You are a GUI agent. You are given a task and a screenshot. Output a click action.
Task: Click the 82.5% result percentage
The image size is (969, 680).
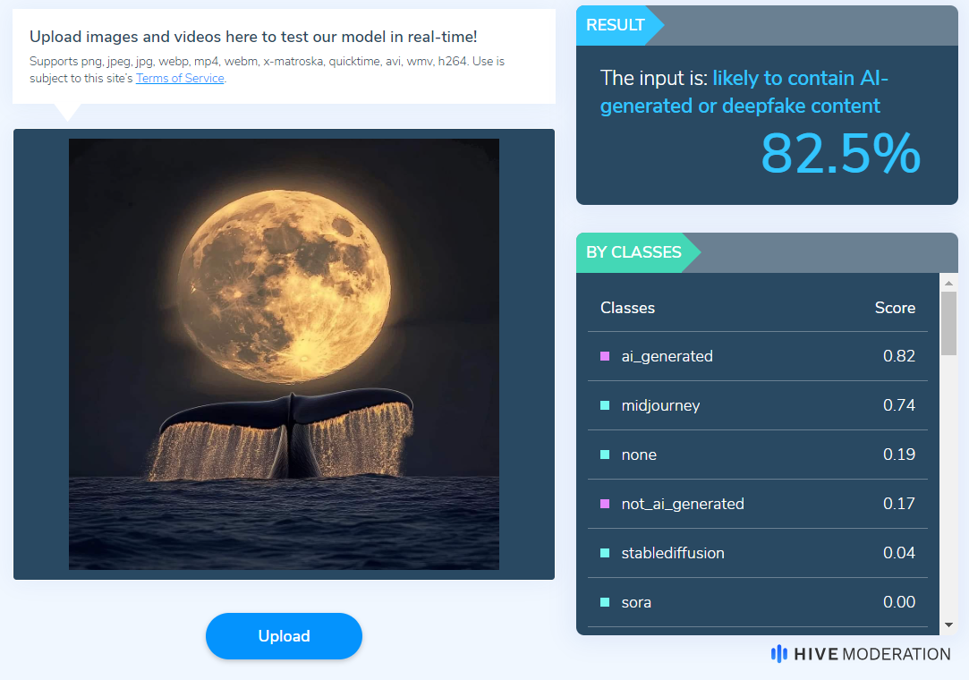click(x=840, y=153)
